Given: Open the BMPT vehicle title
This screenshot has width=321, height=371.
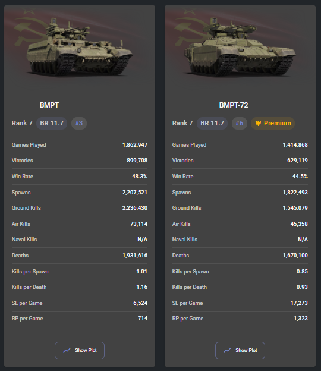Looking at the screenshot, I should point(49,105).
